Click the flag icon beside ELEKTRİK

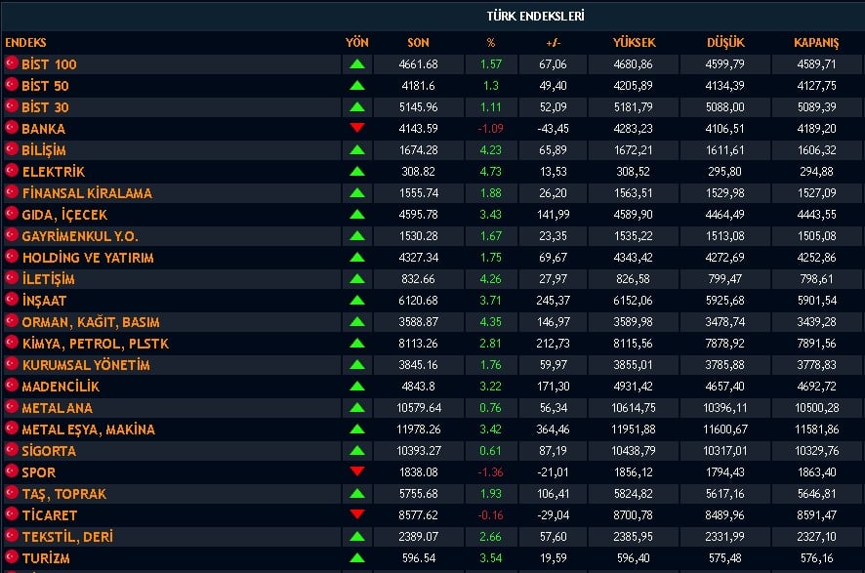[x=12, y=171]
